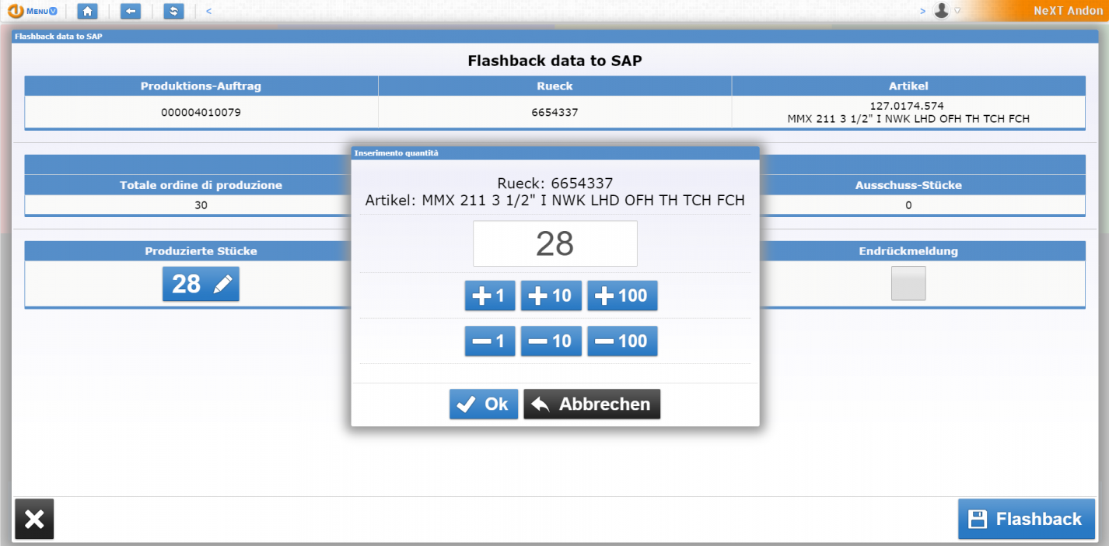The height and width of the screenshot is (546, 1109).
Task: Click the quantity input field showing 28
Action: point(554,243)
